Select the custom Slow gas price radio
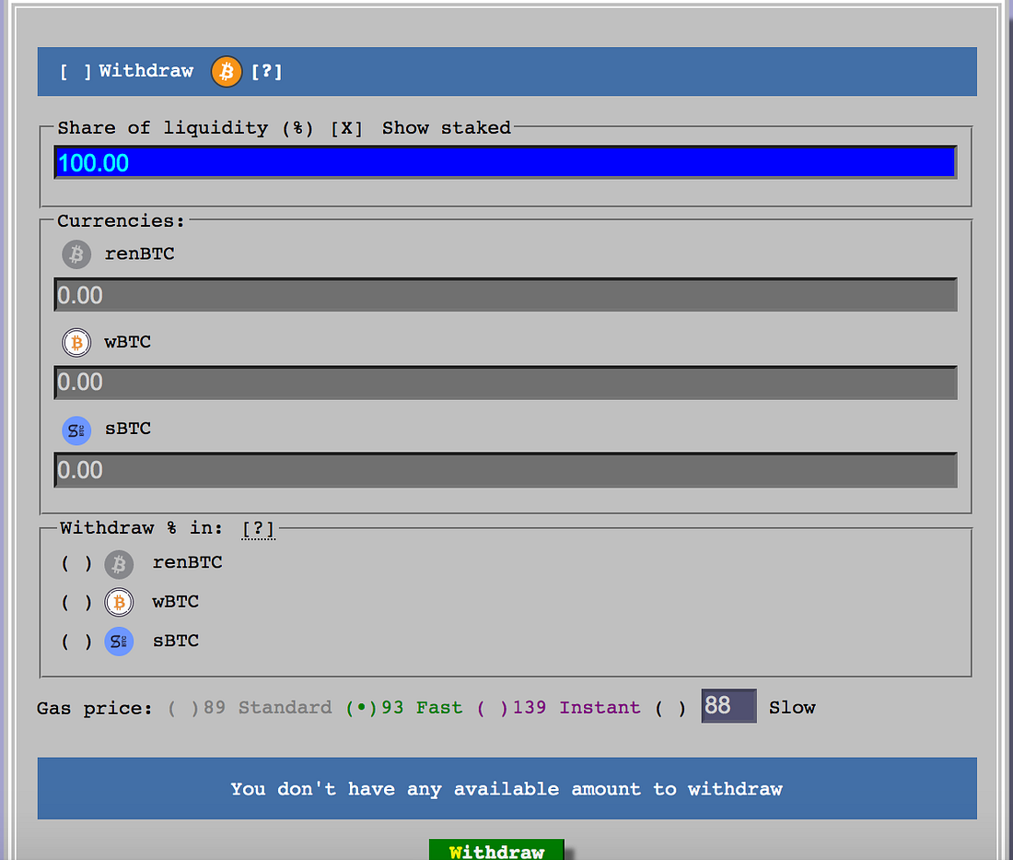This screenshot has height=860, width=1013. [670, 708]
